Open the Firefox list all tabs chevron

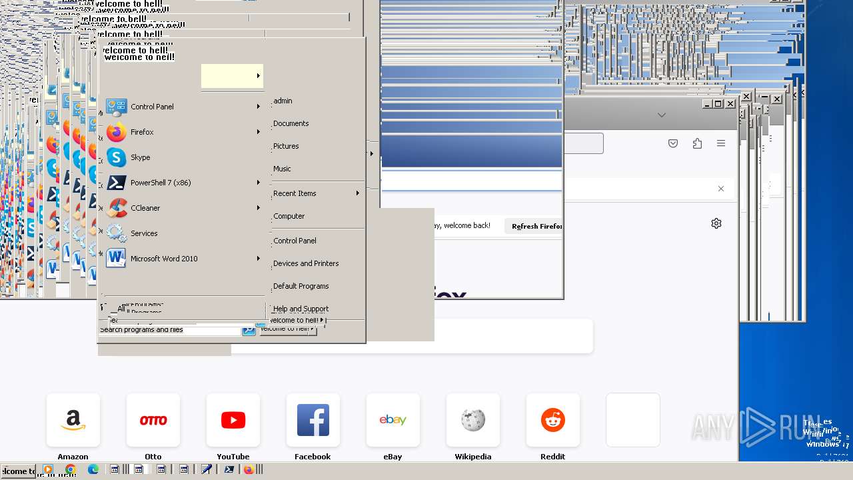662,115
